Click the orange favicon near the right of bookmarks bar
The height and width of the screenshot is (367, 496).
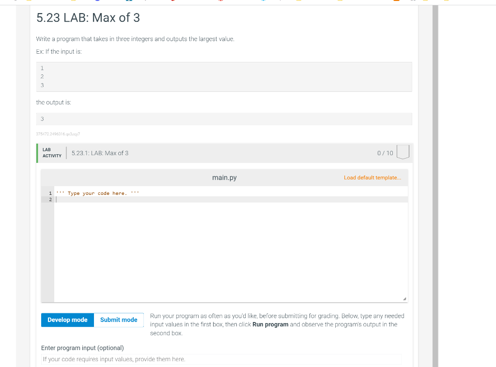396,2
